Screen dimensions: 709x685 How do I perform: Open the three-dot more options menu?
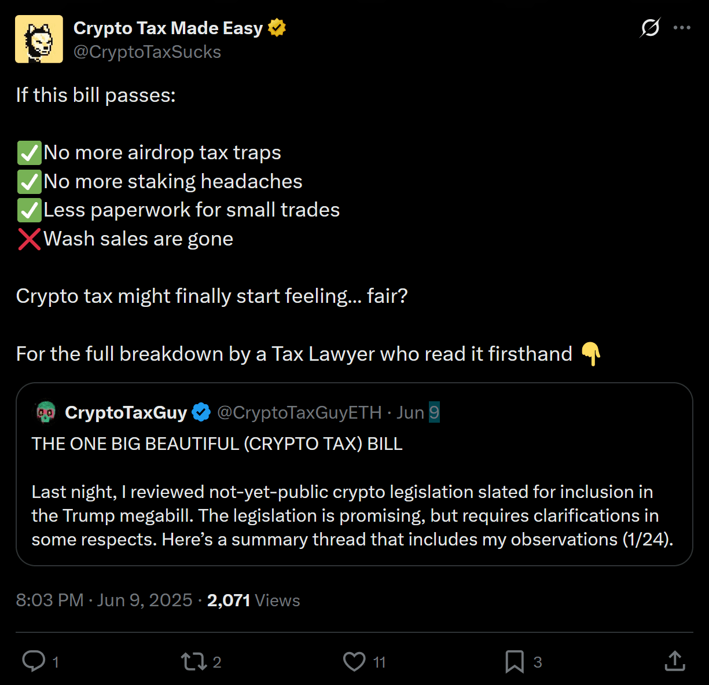tap(682, 28)
